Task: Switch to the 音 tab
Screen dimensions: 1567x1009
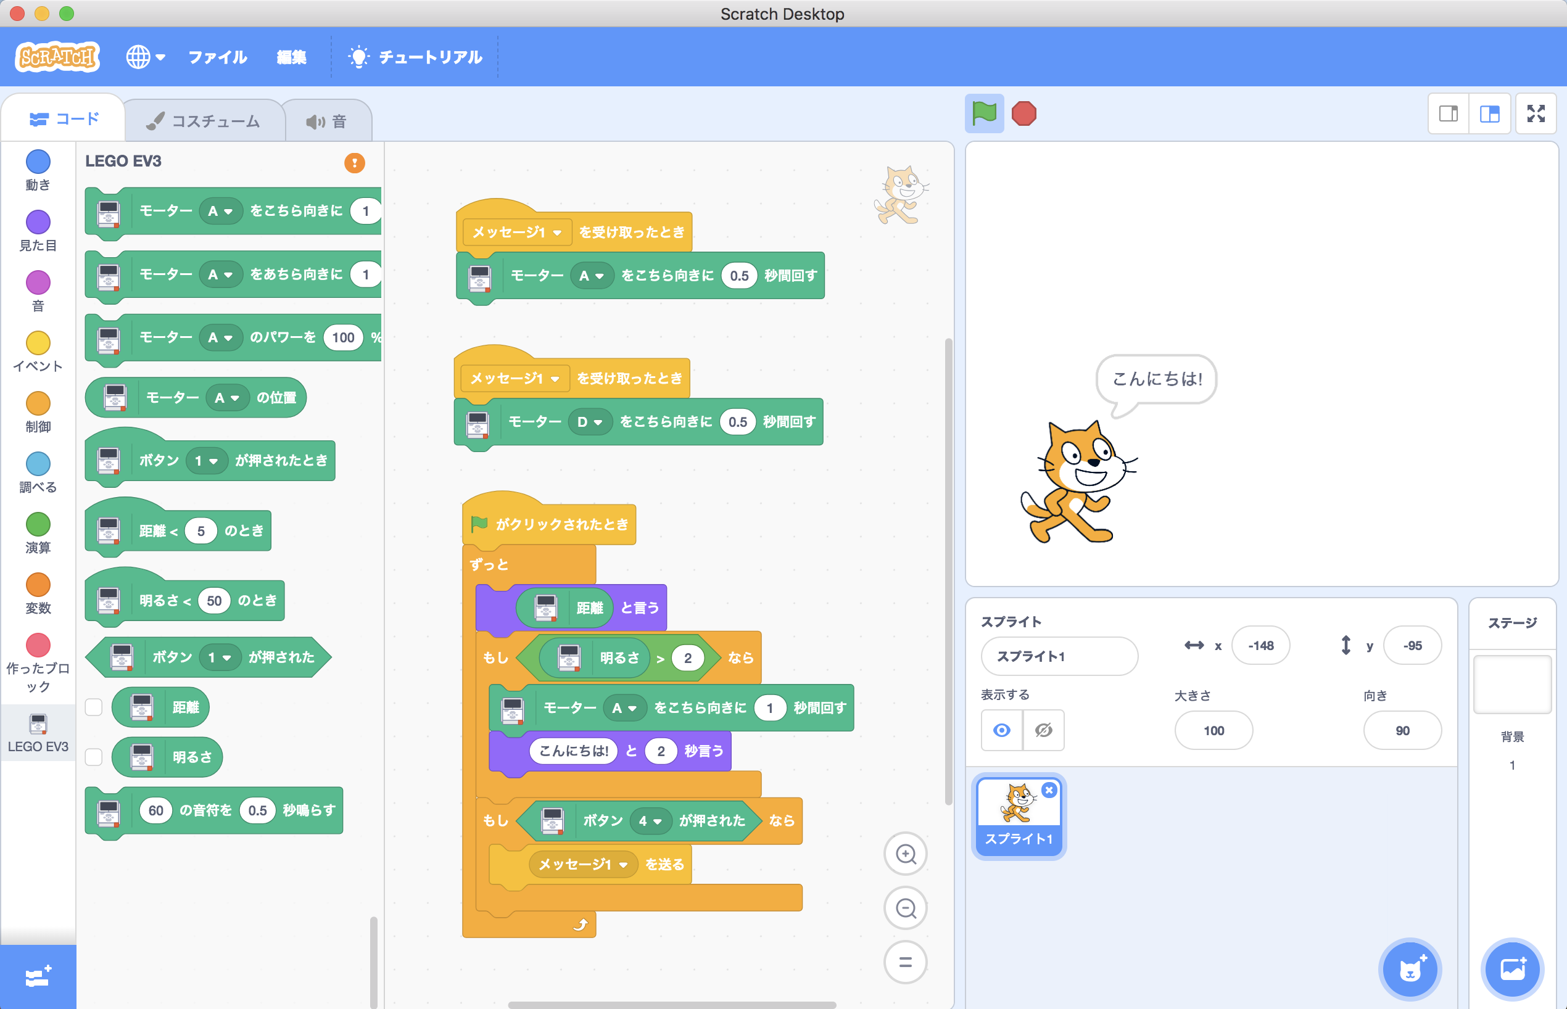Action: point(326,121)
